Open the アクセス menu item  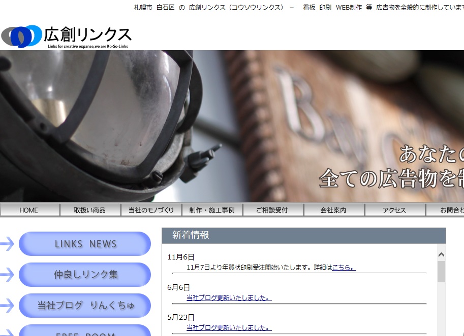tap(395, 210)
